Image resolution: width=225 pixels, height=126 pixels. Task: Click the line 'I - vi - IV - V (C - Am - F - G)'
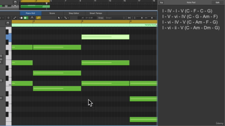tap(190, 22)
